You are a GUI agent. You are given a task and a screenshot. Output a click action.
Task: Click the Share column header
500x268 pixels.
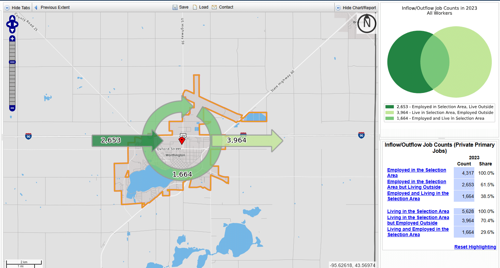click(x=485, y=164)
